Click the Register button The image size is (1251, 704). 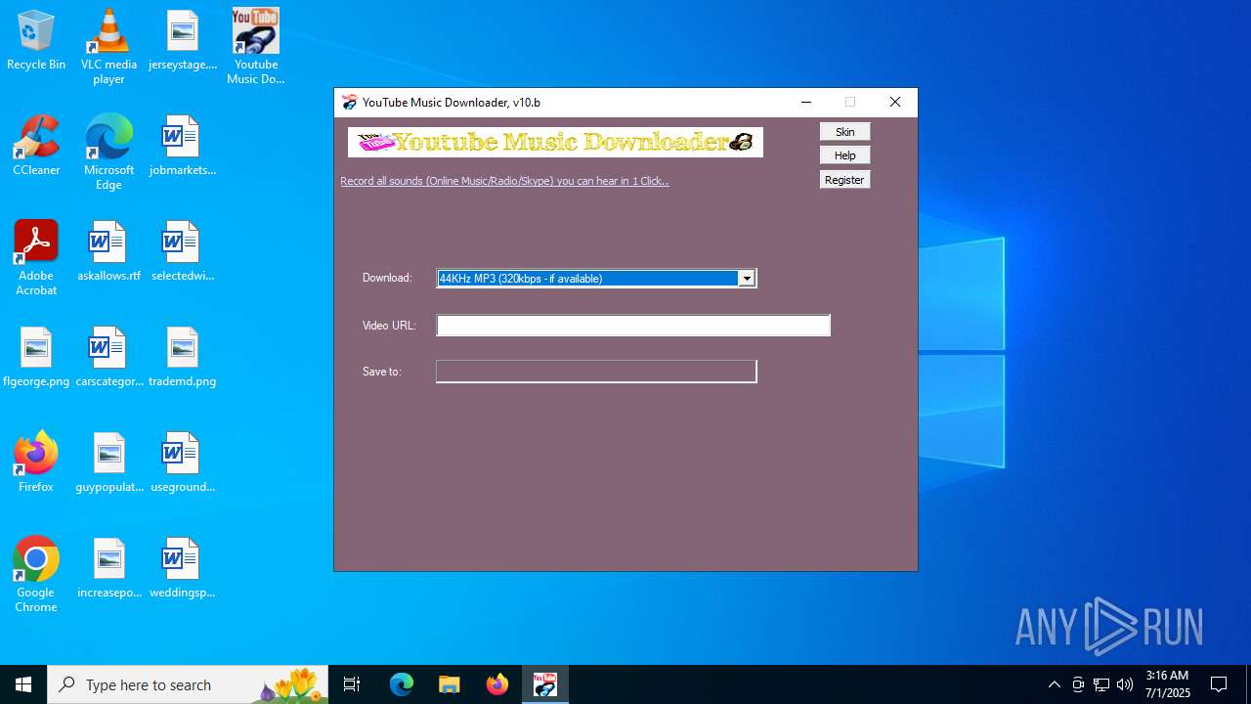pos(844,180)
